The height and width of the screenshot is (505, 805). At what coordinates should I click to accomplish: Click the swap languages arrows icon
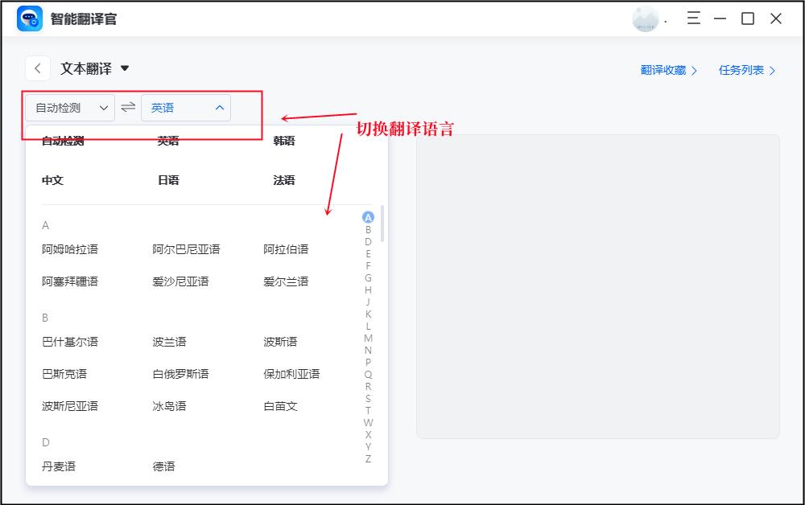(128, 107)
